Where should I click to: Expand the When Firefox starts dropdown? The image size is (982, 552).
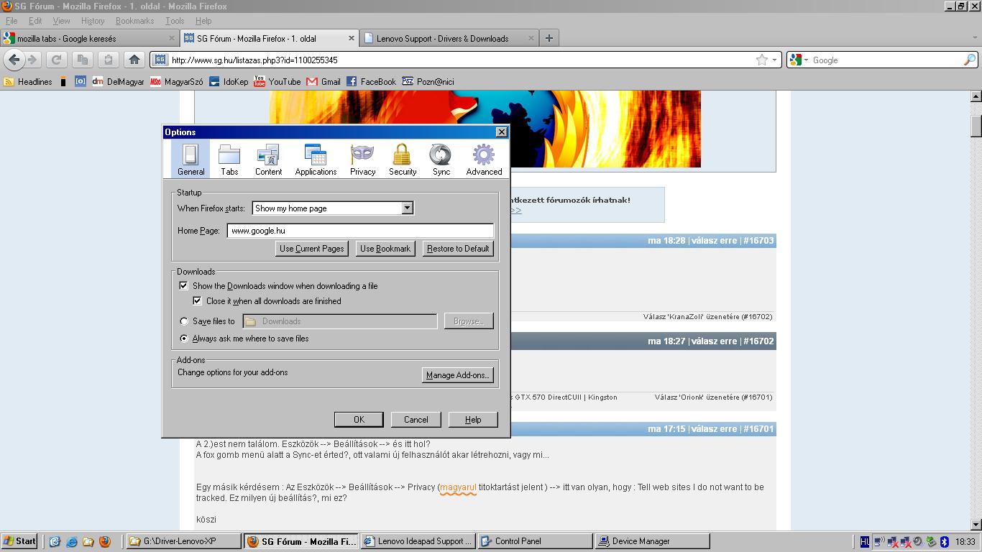click(x=407, y=208)
